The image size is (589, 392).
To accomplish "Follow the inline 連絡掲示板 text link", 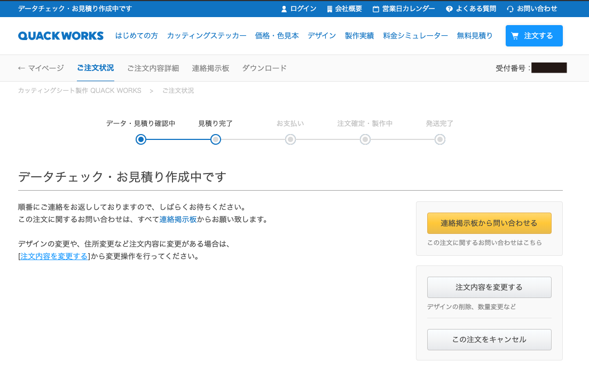I will [178, 219].
